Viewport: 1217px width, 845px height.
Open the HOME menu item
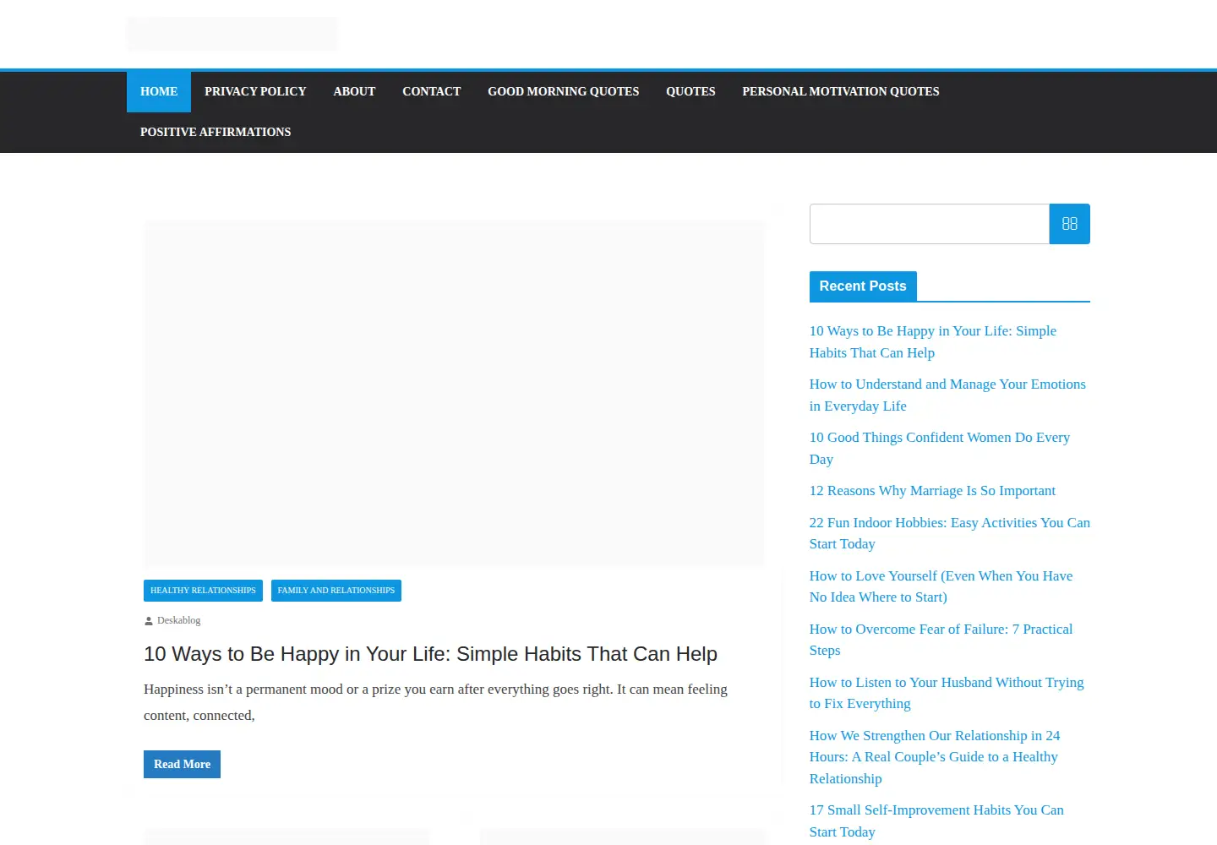(x=159, y=91)
